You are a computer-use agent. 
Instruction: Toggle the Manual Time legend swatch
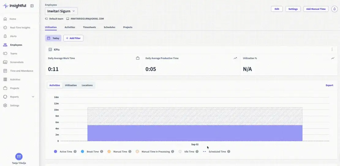[109, 152]
